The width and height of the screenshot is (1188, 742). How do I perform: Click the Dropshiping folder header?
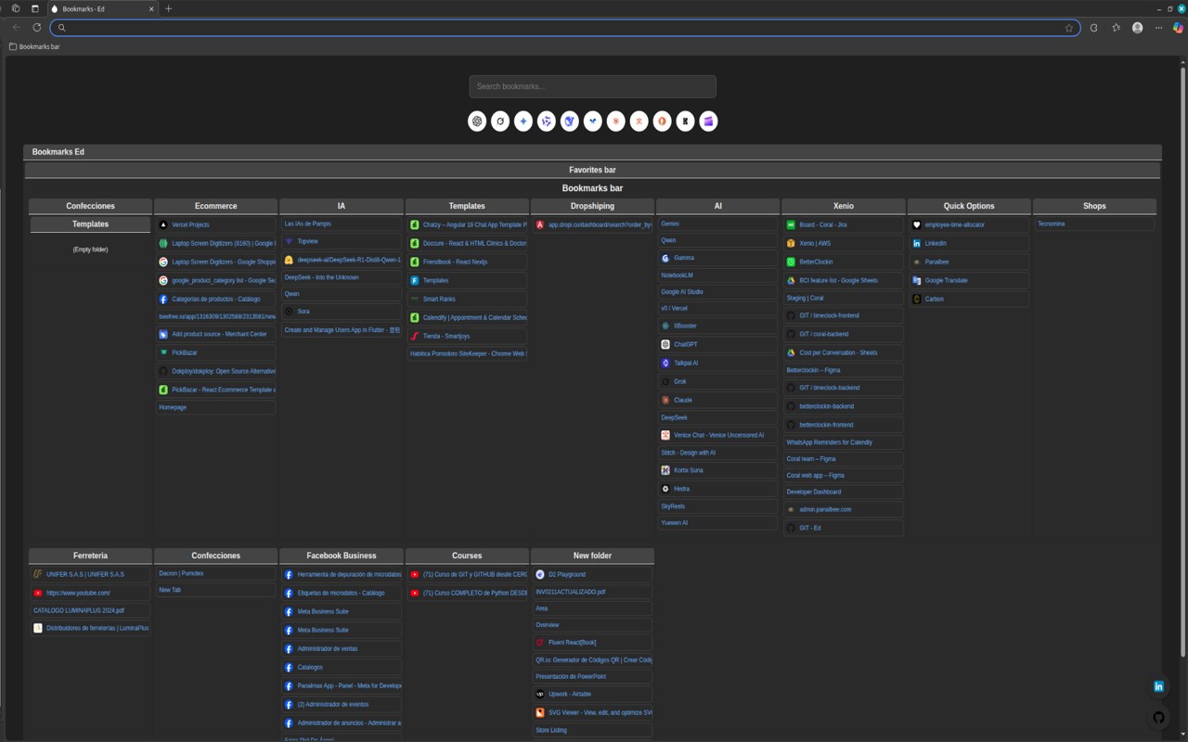coord(592,206)
